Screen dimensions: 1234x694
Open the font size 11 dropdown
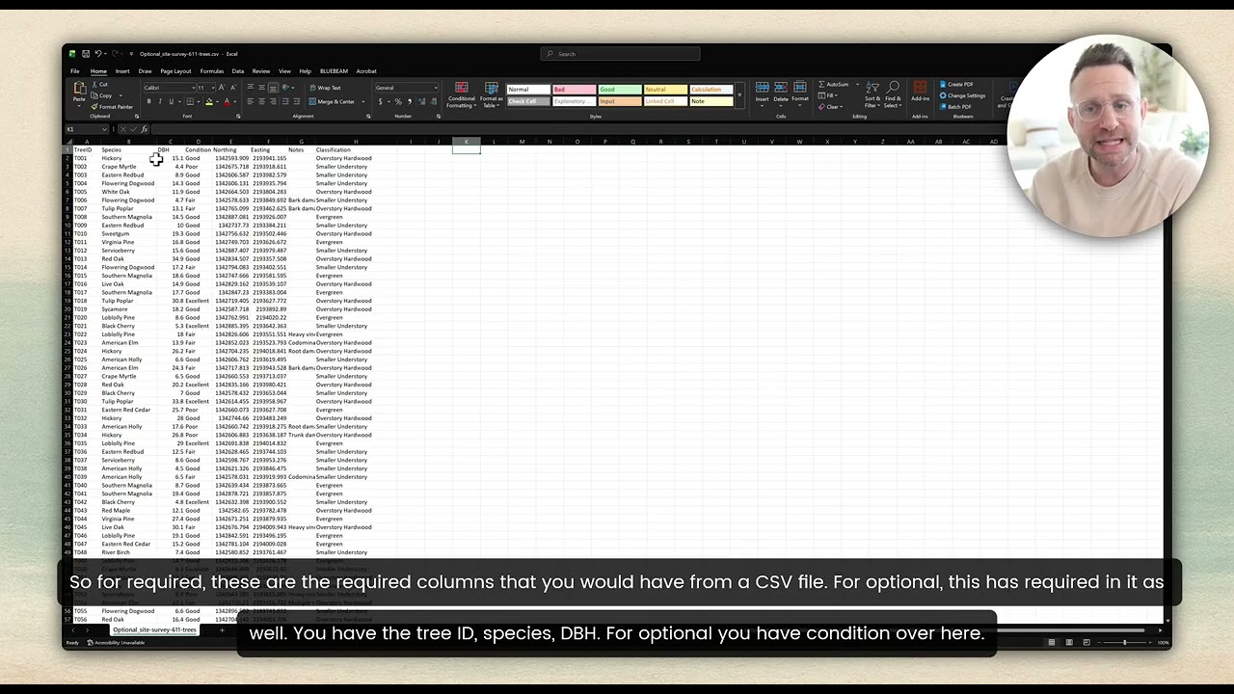pos(213,88)
